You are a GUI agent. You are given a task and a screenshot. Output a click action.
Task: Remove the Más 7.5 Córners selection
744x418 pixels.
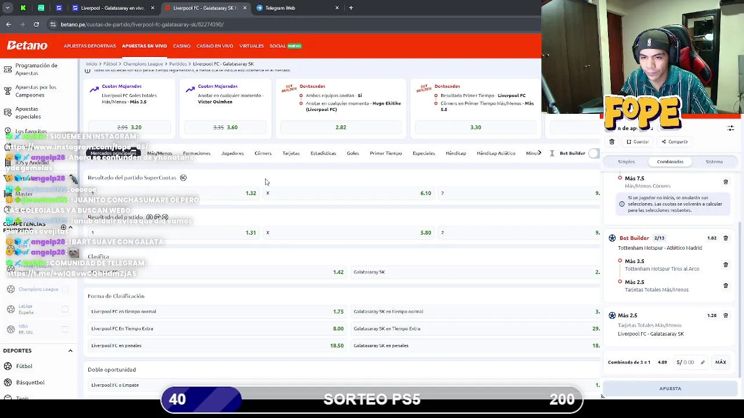[725, 182]
